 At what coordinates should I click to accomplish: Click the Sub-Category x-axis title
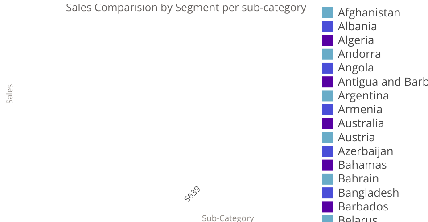[x=228, y=218]
